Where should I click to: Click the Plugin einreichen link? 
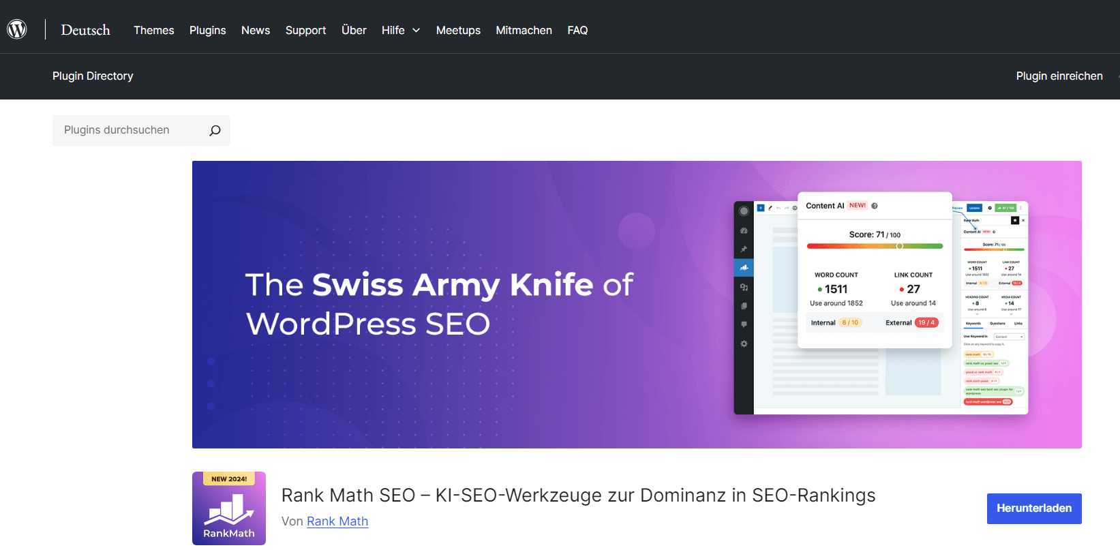click(x=1059, y=76)
